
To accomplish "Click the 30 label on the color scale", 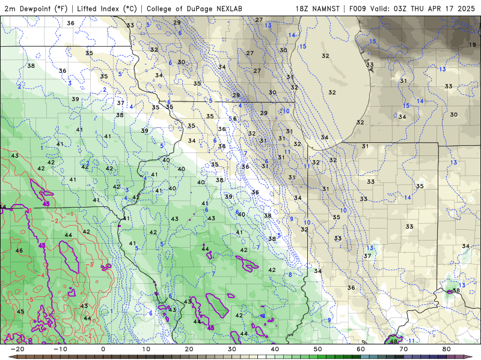I will tap(232, 349).
